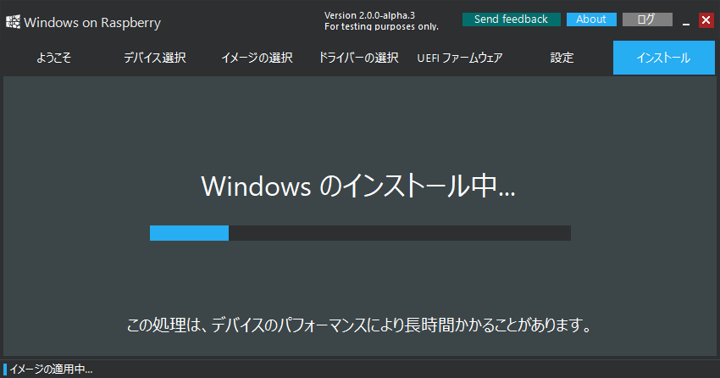The width and height of the screenshot is (720, 378).
Task: Click the この処理は、デバイスのパフォーマンス notice text
Action: click(x=359, y=325)
